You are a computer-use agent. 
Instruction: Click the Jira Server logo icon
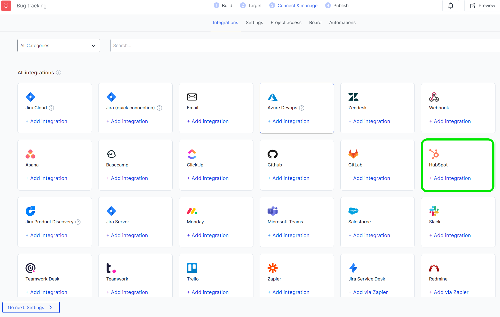111,211
